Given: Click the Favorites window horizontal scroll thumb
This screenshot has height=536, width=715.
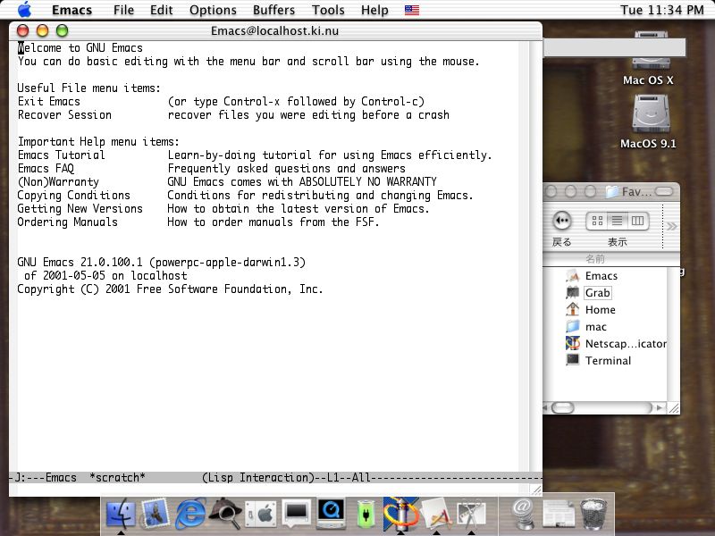Looking at the screenshot, I should tap(563, 407).
